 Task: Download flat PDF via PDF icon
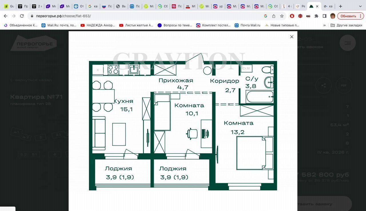pyautogui.click(x=343, y=86)
